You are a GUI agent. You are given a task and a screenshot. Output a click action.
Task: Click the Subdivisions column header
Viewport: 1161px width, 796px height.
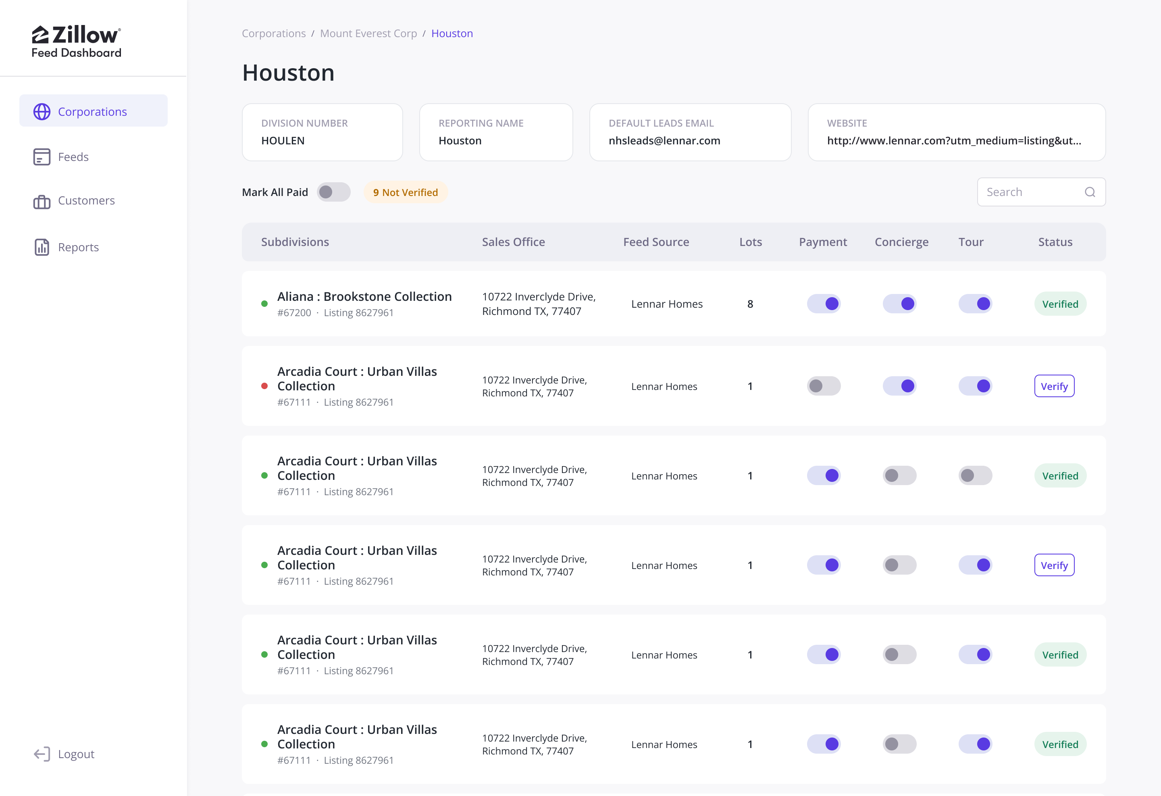tap(295, 242)
